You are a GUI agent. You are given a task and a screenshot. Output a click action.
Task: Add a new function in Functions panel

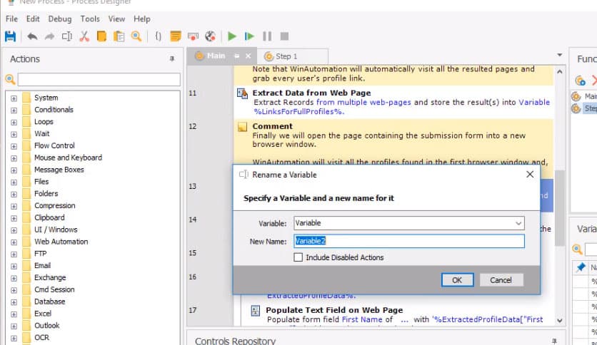pos(580,81)
